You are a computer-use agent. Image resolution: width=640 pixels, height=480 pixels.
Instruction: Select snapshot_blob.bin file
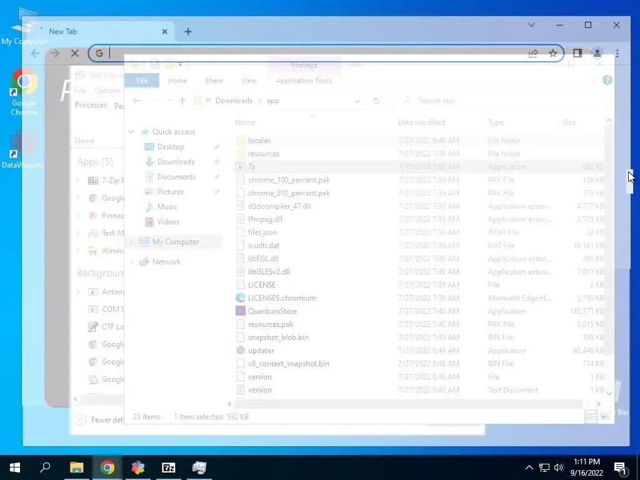pyautogui.click(x=278, y=337)
